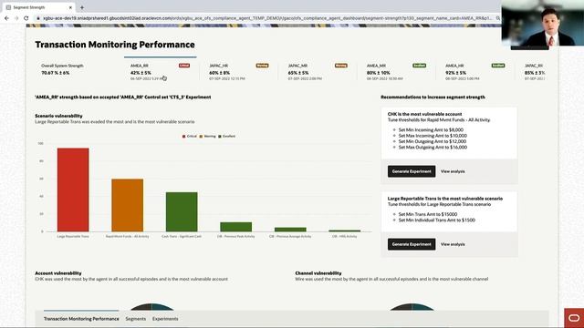The image size is (584, 328).
Task: Click the green Excellent badge on the AMEA_HR card
Action: (498, 66)
